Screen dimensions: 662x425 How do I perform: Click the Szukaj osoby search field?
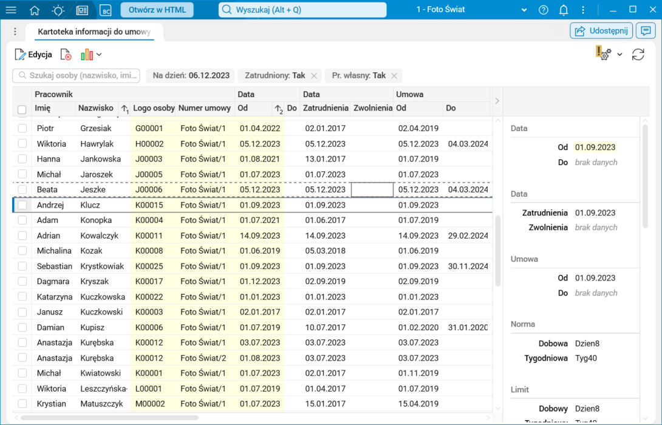(x=77, y=75)
